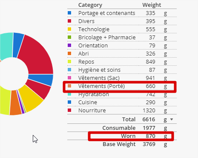Viewport: 198px width, 158px height.
Task: Click the yellow Technologie color swatch
Action: point(69,29)
